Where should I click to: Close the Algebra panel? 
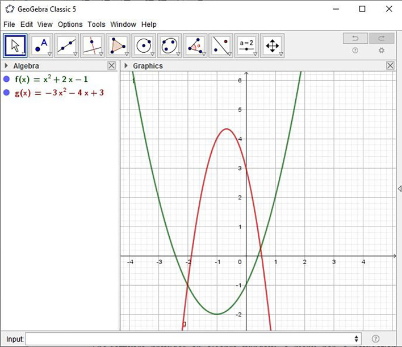pyautogui.click(x=111, y=66)
